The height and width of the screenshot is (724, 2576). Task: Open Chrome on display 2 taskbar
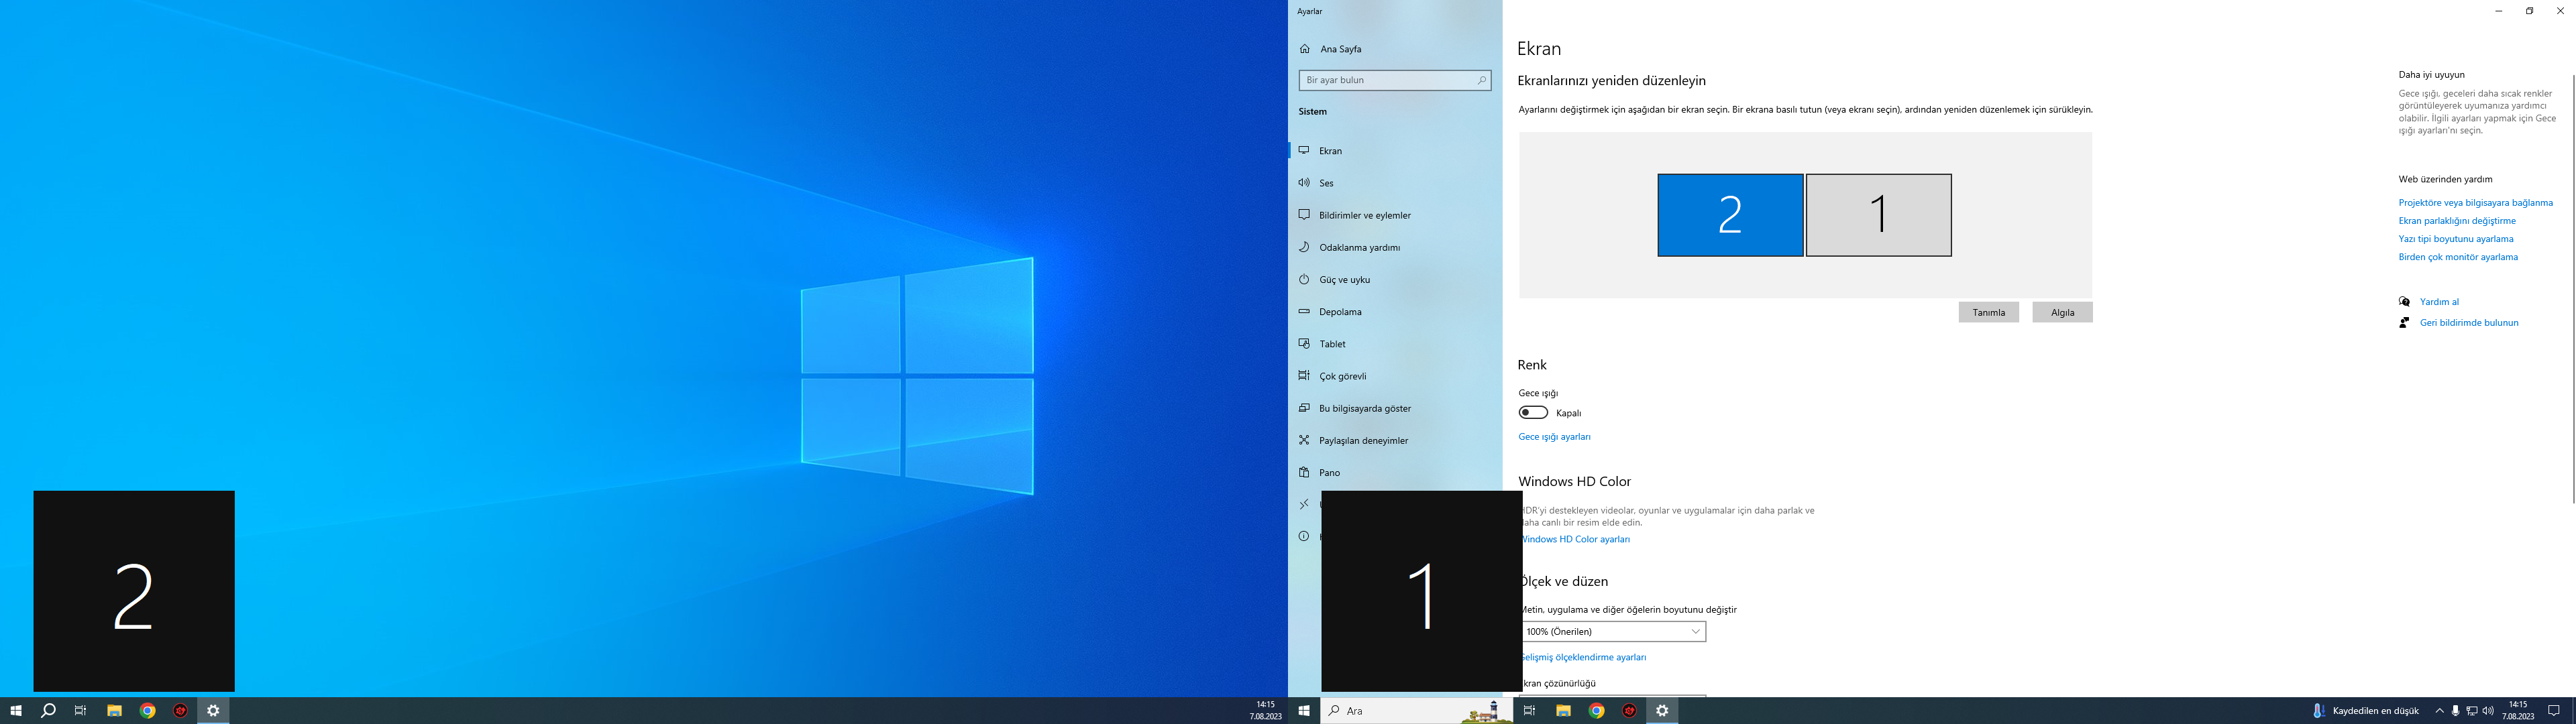click(x=148, y=711)
